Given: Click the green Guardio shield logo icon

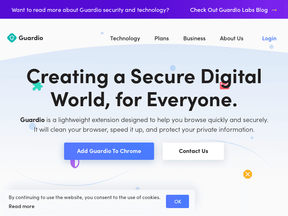Looking at the screenshot, I should 12,38.
